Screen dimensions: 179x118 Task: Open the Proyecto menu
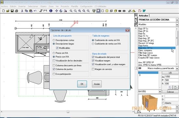point(65,7)
